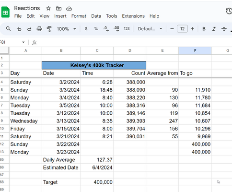Image resolution: width=232 pixels, height=192 pixels.
Task: Click the search menus magnifier icon
Action: 8,29
